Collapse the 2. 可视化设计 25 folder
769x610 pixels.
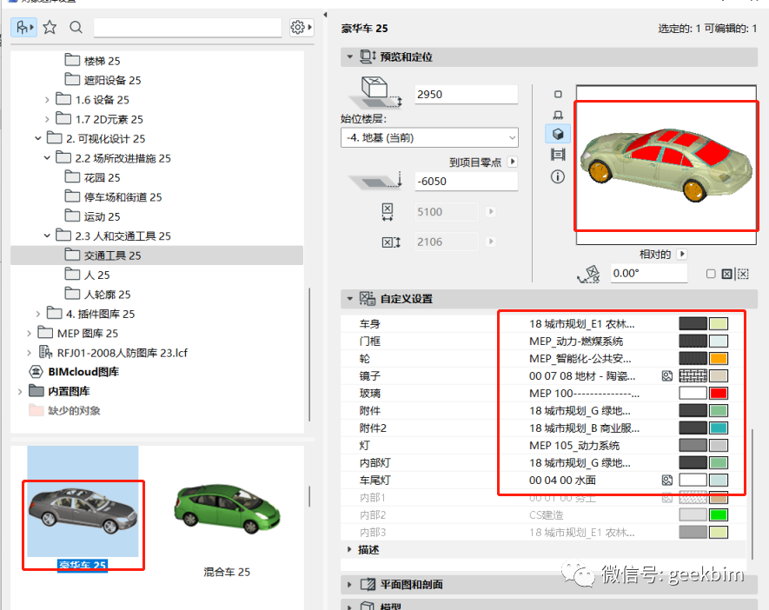click(x=37, y=139)
